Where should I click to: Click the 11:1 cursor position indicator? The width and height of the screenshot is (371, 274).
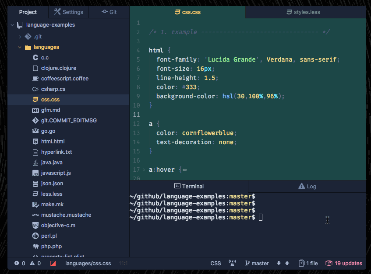click(123, 264)
